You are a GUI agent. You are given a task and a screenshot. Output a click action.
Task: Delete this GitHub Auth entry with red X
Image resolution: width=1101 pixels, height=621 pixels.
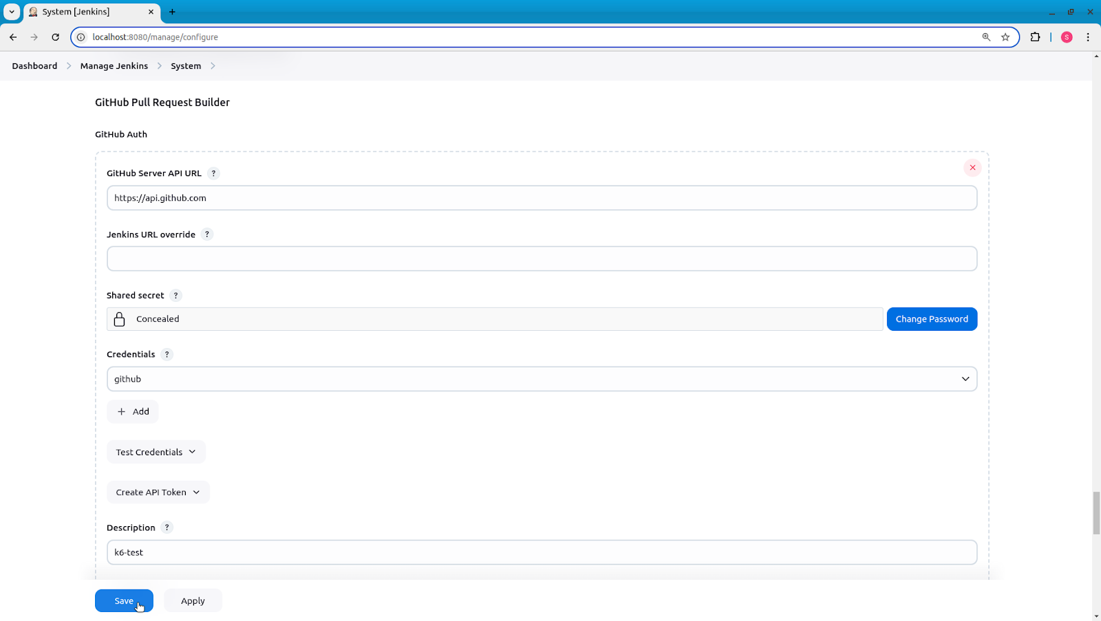972,168
